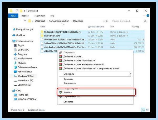Open the Вид ribbon tab

[52, 16]
